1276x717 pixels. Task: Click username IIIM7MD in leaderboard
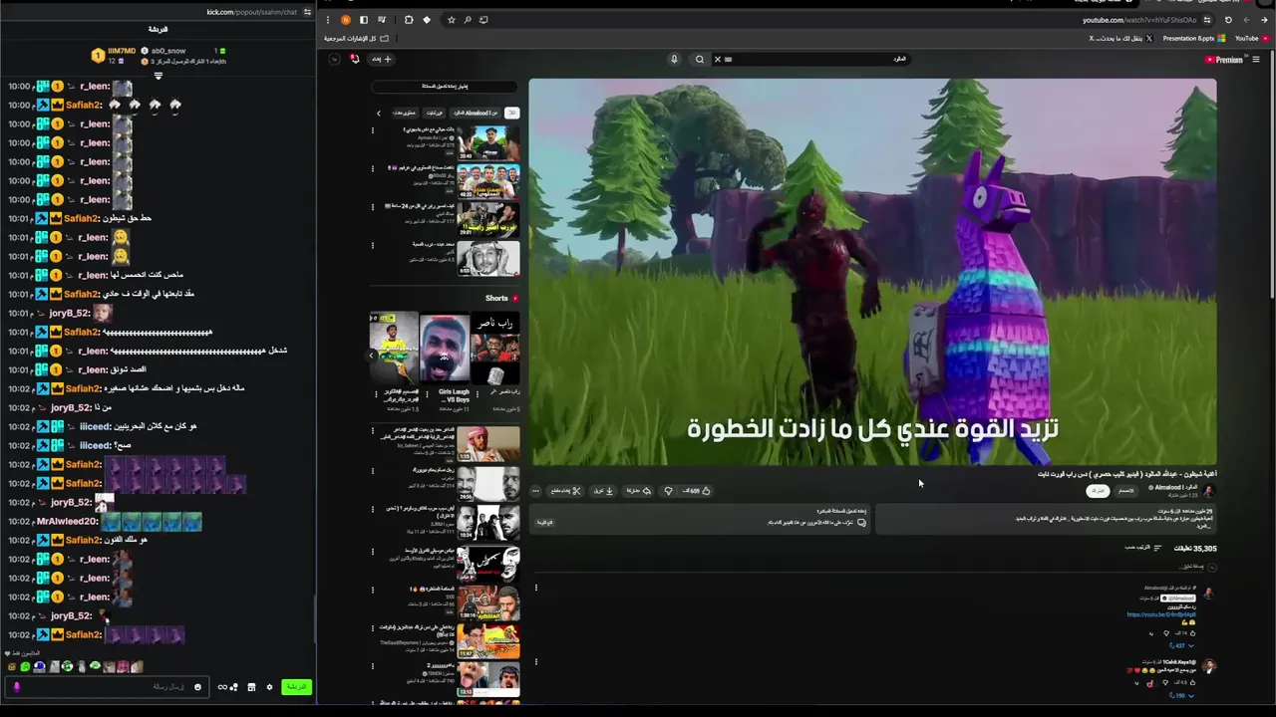tap(122, 51)
